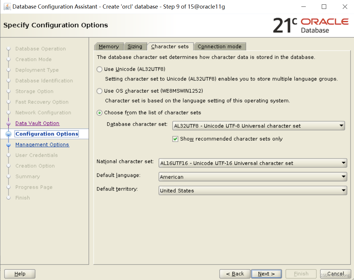354x280 pixels.
Task: Open the Database character set dropdown
Action: click(x=258, y=126)
